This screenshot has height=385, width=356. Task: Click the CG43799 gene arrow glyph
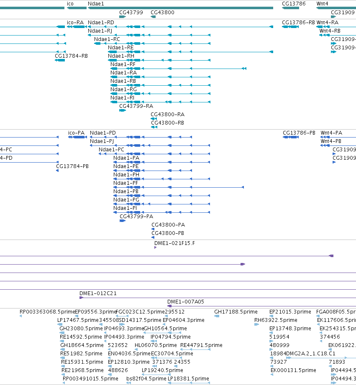click(123, 17)
